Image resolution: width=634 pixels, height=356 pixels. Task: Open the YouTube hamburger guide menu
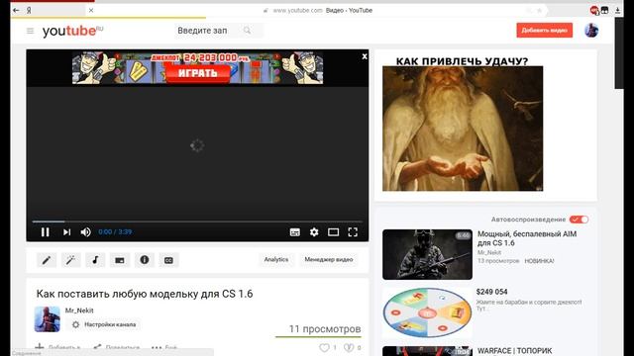click(x=30, y=31)
